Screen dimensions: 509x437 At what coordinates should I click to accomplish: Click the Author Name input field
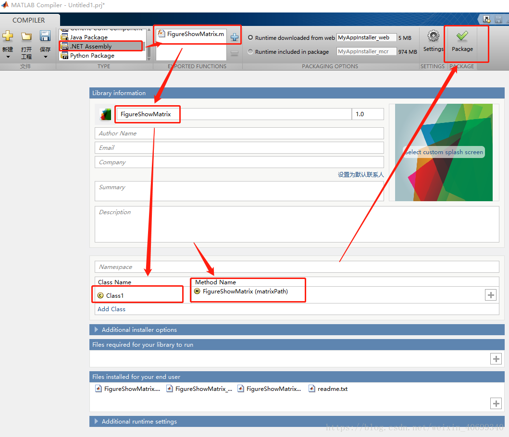[x=239, y=134]
